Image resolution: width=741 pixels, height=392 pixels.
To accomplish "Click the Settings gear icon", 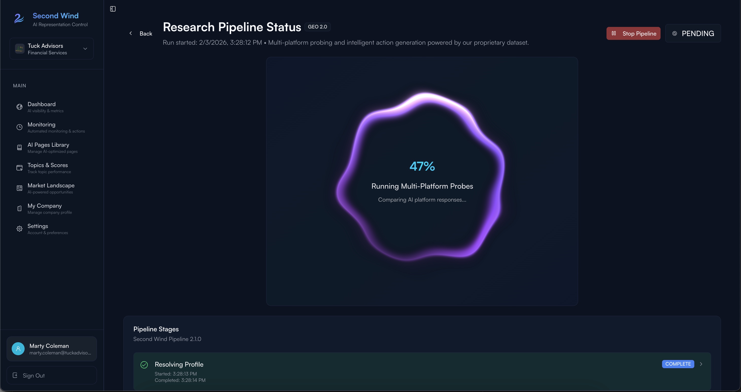I will [19, 228].
